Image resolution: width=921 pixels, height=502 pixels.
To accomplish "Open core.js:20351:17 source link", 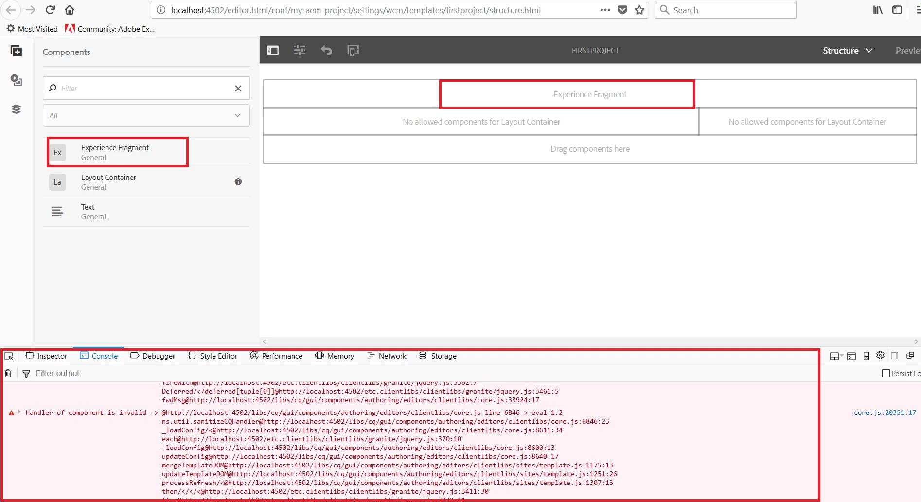I will (885, 412).
